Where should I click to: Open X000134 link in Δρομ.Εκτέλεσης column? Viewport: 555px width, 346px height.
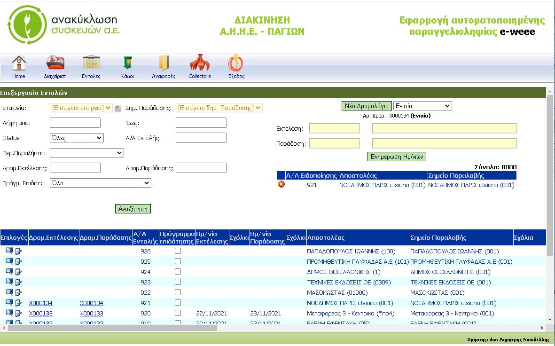41,303
